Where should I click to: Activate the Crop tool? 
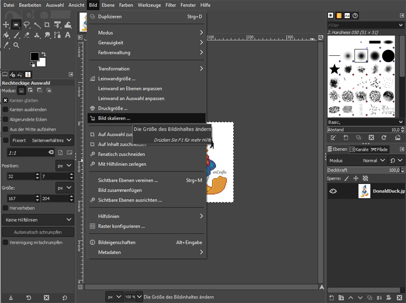pos(47,25)
